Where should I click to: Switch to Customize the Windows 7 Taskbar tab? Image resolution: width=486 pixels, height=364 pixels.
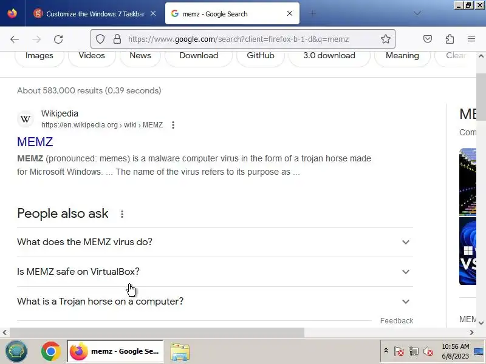tap(95, 13)
